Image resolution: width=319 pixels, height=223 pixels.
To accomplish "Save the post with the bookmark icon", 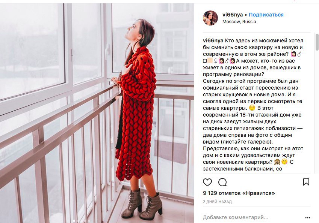I will coord(306,182).
